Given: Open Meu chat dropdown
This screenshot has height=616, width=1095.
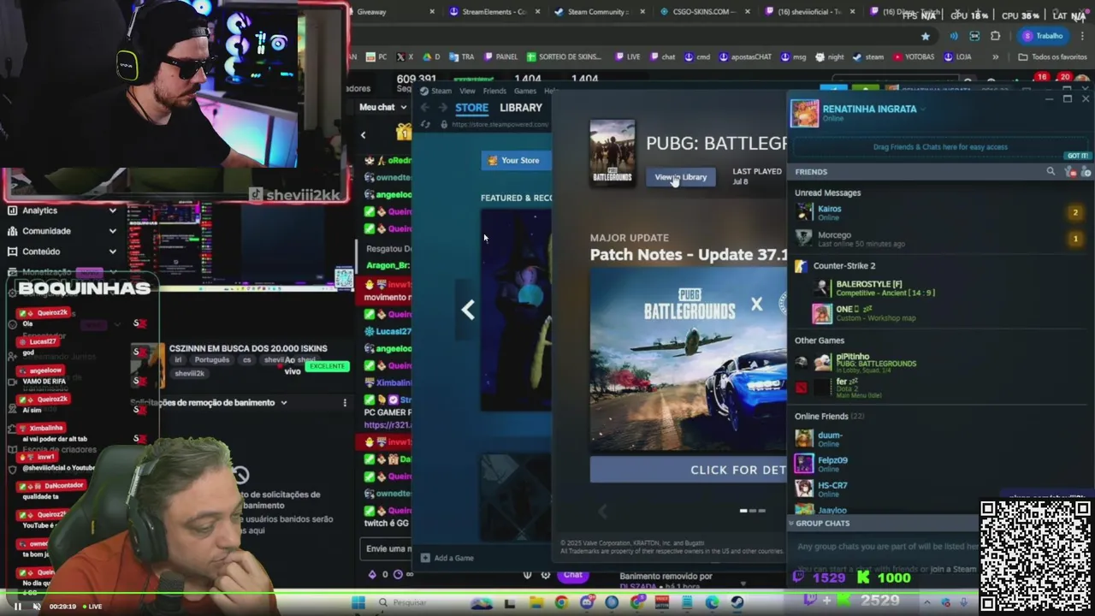Looking at the screenshot, I should tap(382, 107).
